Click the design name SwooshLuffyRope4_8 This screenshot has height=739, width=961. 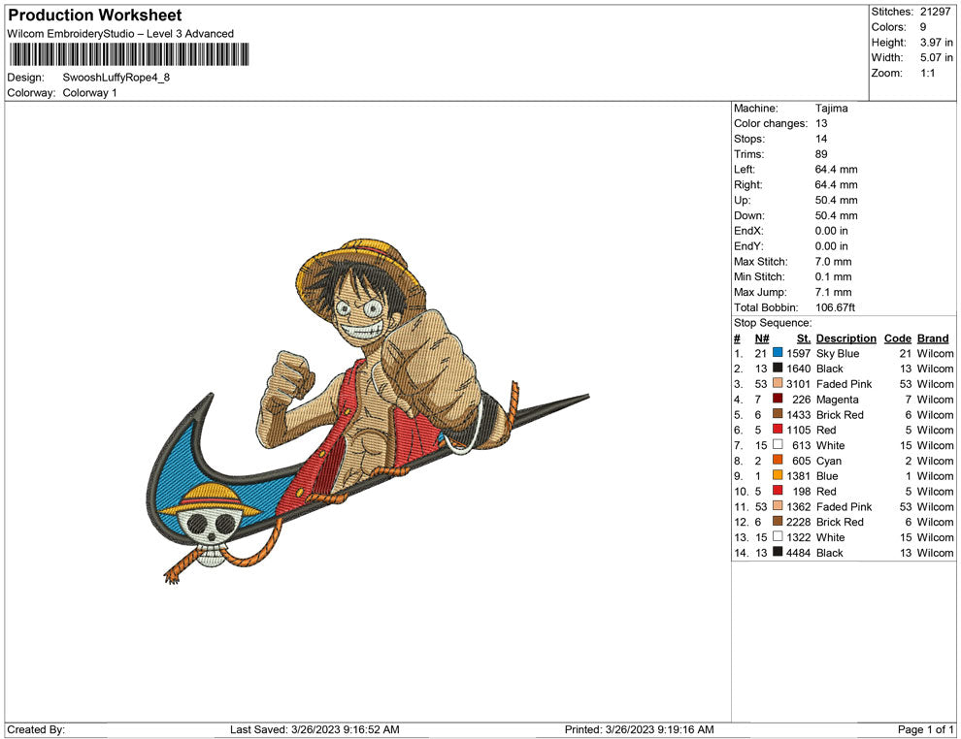[116, 78]
